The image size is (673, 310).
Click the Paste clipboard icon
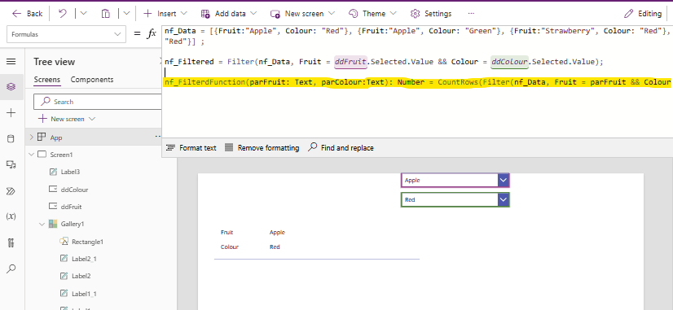click(x=106, y=14)
